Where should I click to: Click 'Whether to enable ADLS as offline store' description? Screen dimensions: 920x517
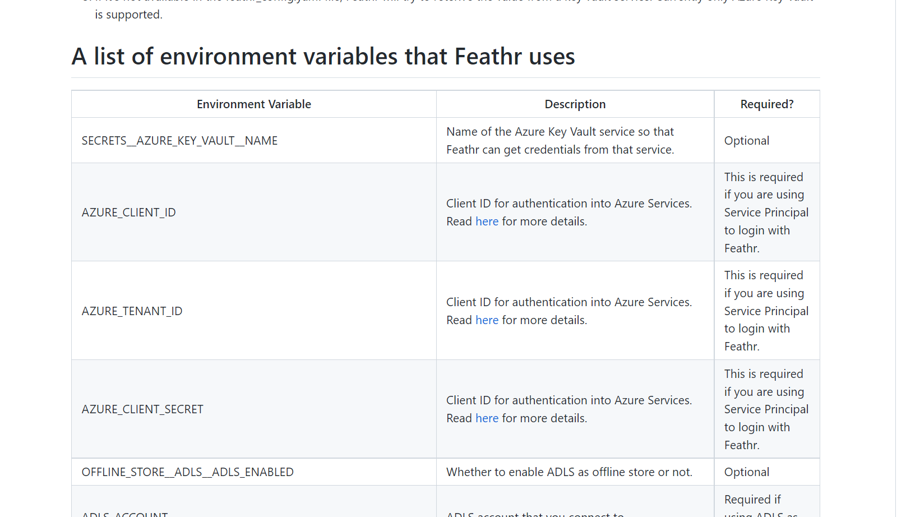pyautogui.click(x=569, y=472)
